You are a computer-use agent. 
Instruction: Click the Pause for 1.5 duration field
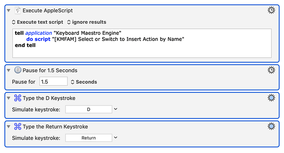coord(54,81)
